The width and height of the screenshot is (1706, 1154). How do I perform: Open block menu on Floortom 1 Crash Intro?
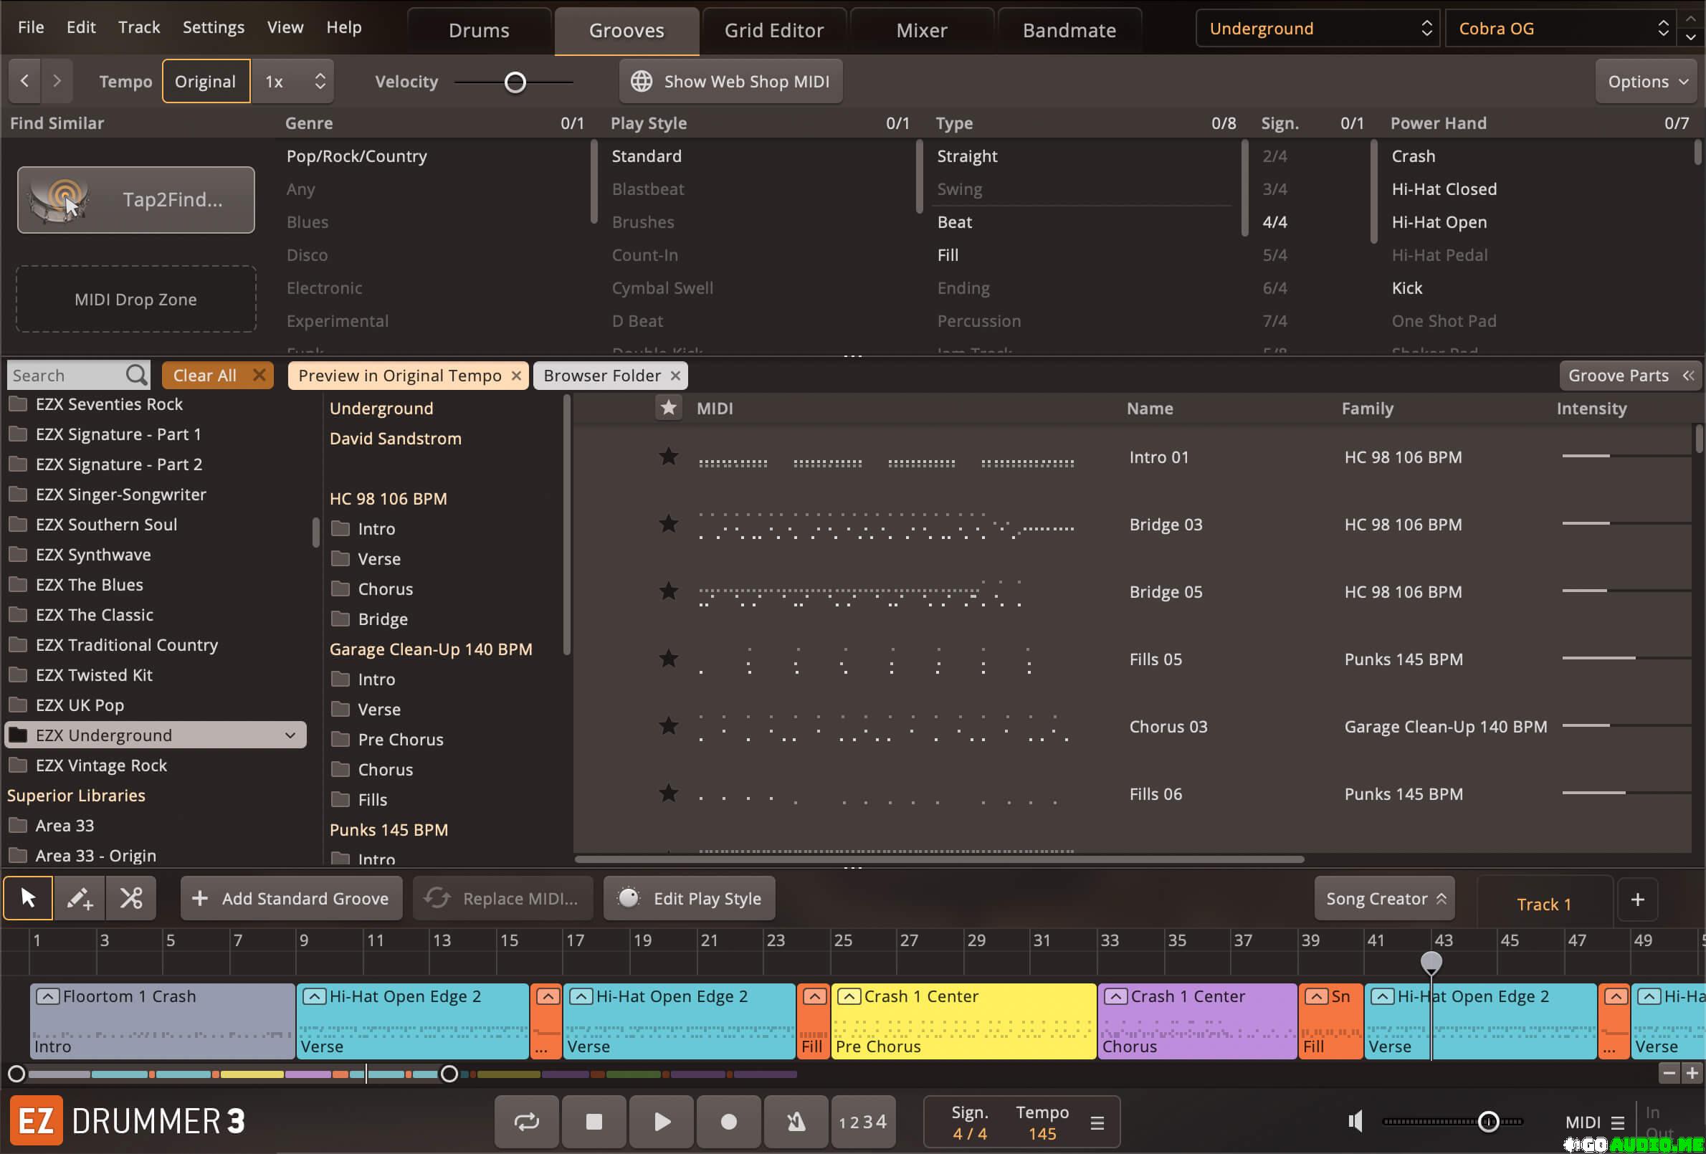(48, 996)
